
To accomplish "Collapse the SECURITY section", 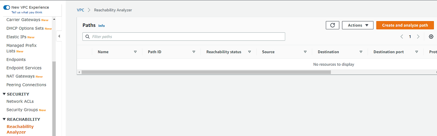I will tap(4, 94).
